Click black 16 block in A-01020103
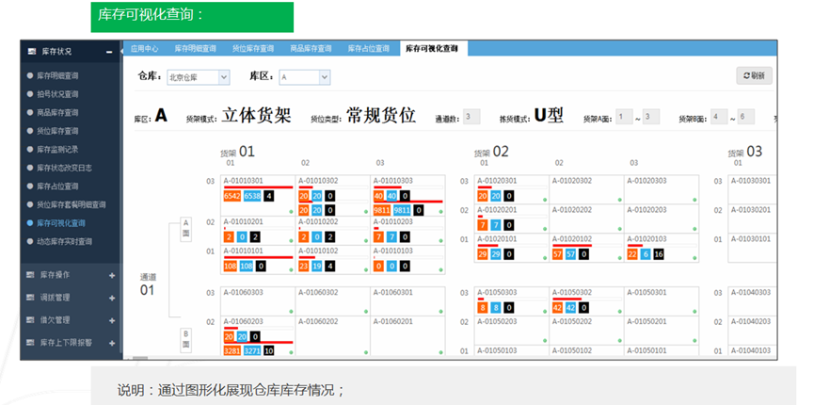Image resolution: width=814 pixels, height=405 pixels. 659,254
